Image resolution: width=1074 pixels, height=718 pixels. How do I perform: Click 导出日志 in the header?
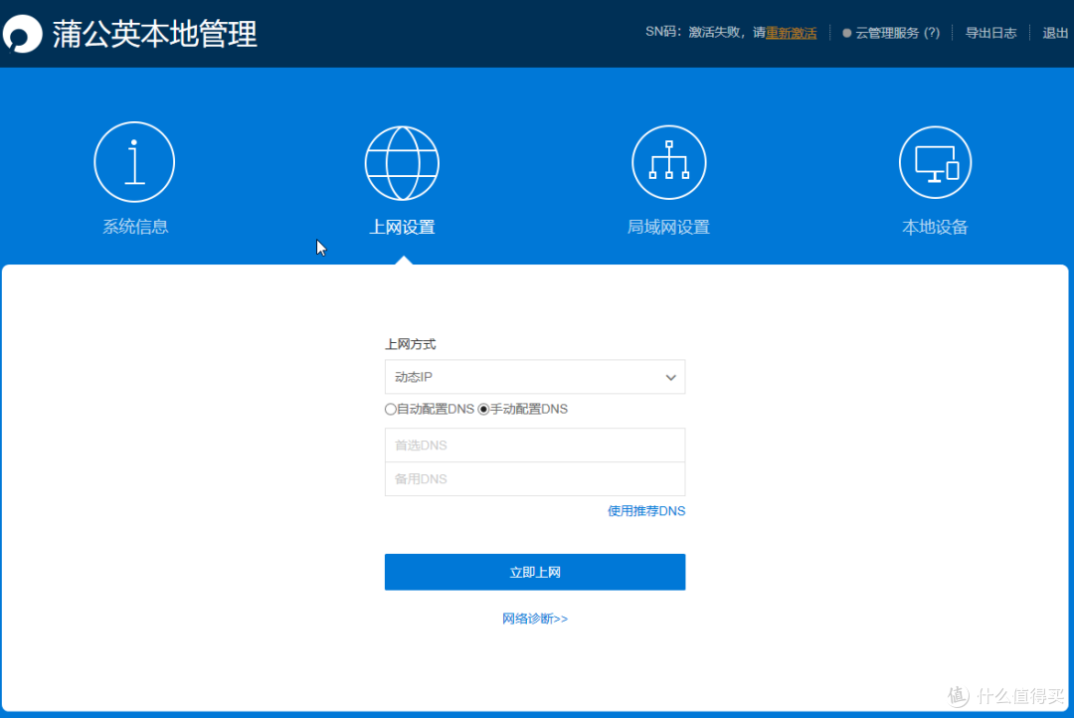(990, 33)
